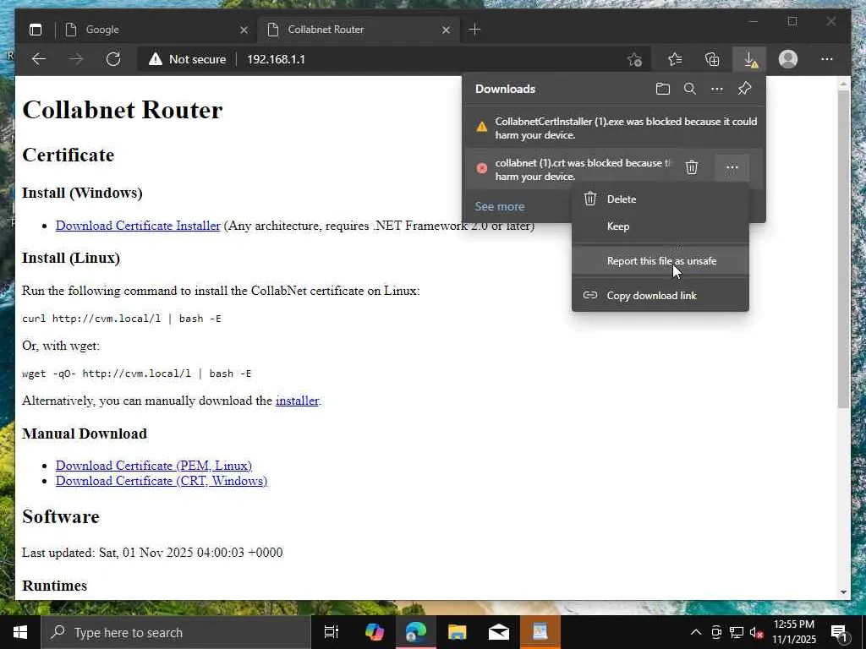Image resolution: width=866 pixels, height=649 pixels.
Task: Open the Favorites list icon
Action: pos(675,59)
